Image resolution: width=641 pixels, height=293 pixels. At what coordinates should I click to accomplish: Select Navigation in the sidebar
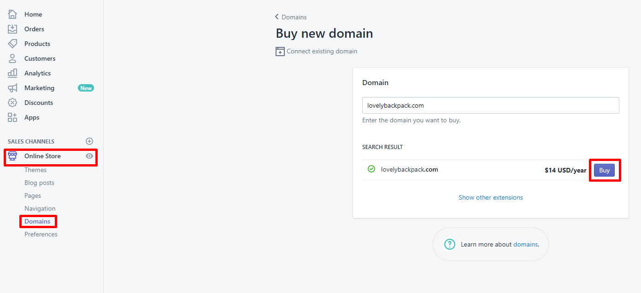(x=40, y=208)
